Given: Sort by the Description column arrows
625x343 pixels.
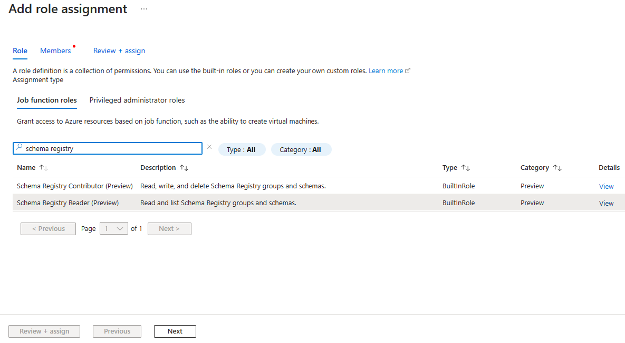Looking at the screenshot, I should [184, 168].
